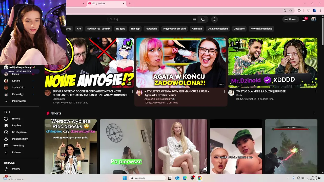Viewport: 324px width, 182px height.
Task: Click install app icon in address bar
Action: [285, 11]
